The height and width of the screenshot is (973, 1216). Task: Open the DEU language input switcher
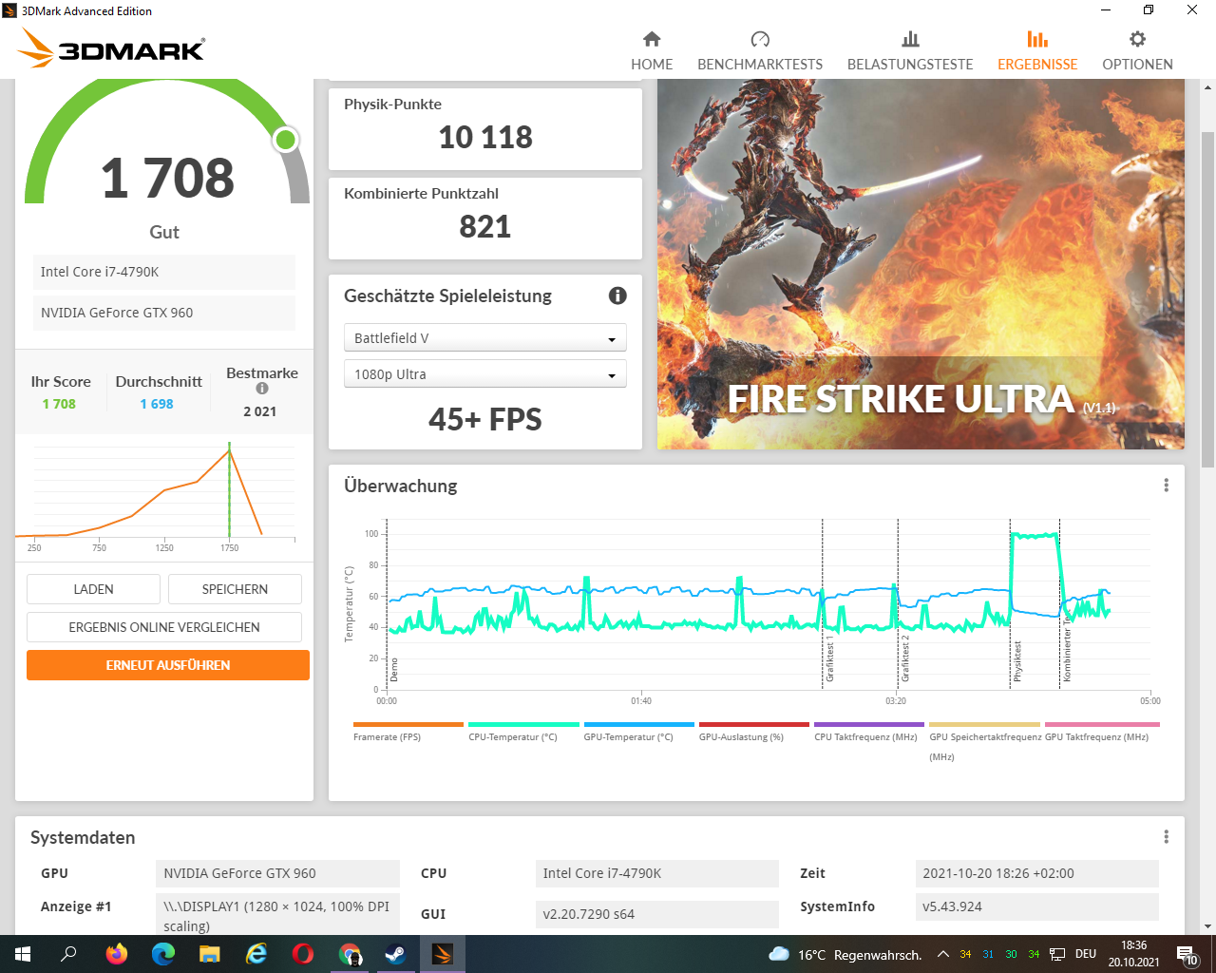coord(1086,954)
